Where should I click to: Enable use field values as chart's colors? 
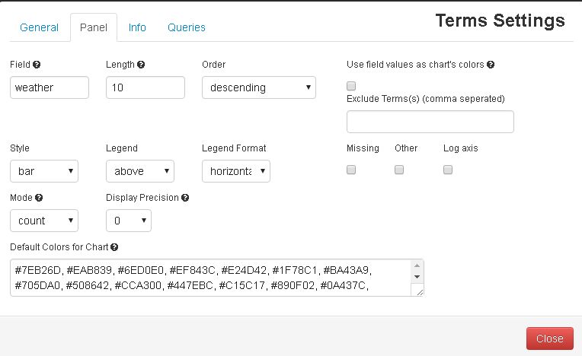(x=351, y=86)
